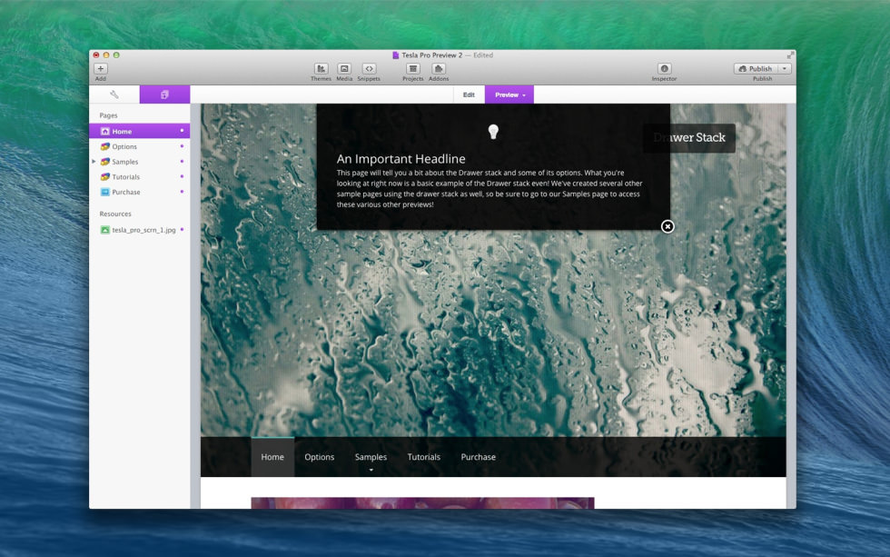Select the pages sidebar tab icon

164,94
